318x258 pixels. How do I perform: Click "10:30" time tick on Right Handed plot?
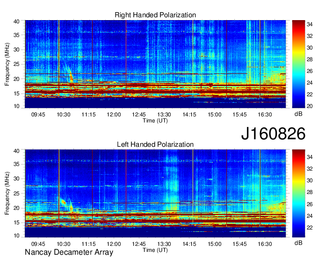63,115
